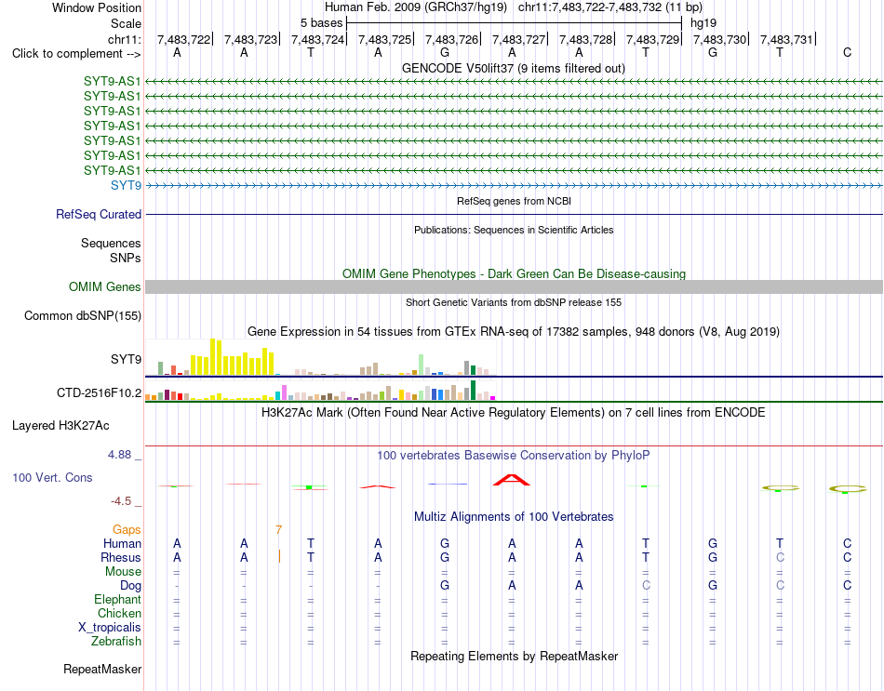
Task: Open 'RefSeq genes from NCBI' title
Action: coord(515,201)
